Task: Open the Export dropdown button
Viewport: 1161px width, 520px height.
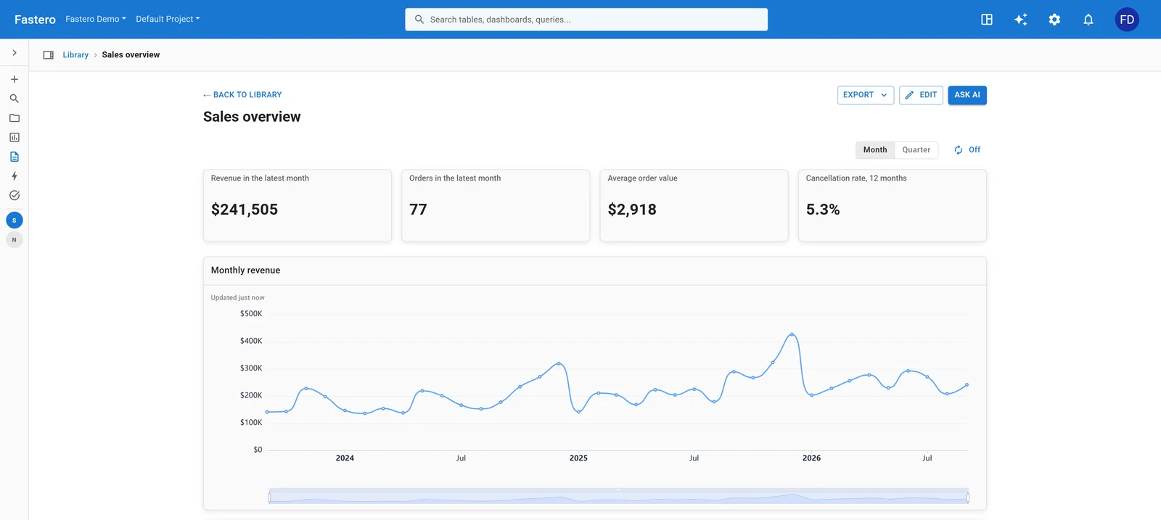Action: point(866,95)
